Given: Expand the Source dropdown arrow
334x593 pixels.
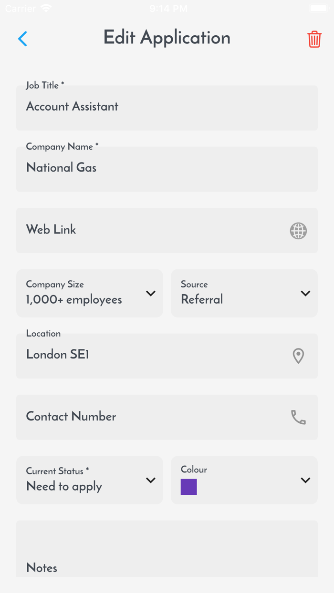Looking at the screenshot, I should tap(305, 293).
